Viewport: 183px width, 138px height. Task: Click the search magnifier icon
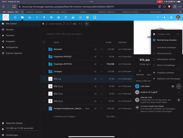coord(158,17)
